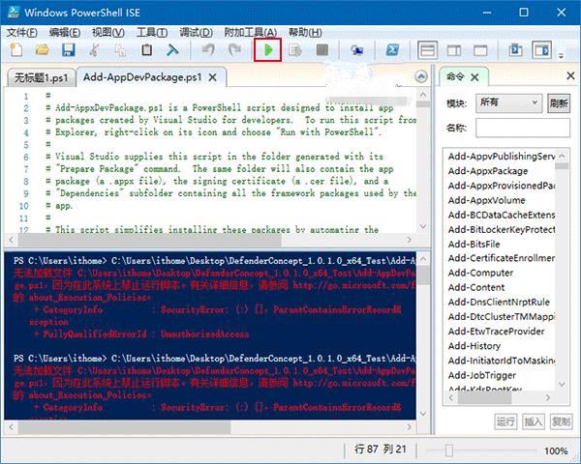Select Add-Computer in the command list
This screenshot has height=464, width=581.
tap(480, 273)
